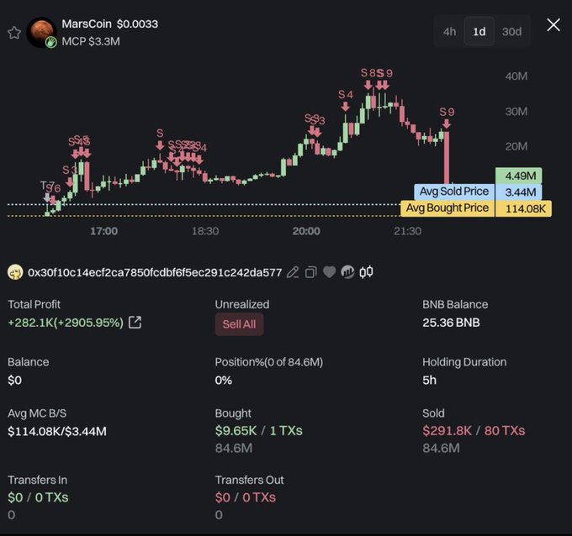Click the lone S marker near 18:00
Screen dimensions: 572x536
[160, 139]
